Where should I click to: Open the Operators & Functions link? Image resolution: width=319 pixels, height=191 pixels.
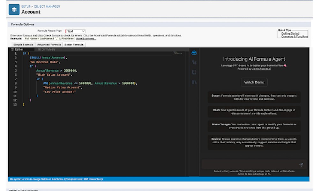click(x=294, y=37)
